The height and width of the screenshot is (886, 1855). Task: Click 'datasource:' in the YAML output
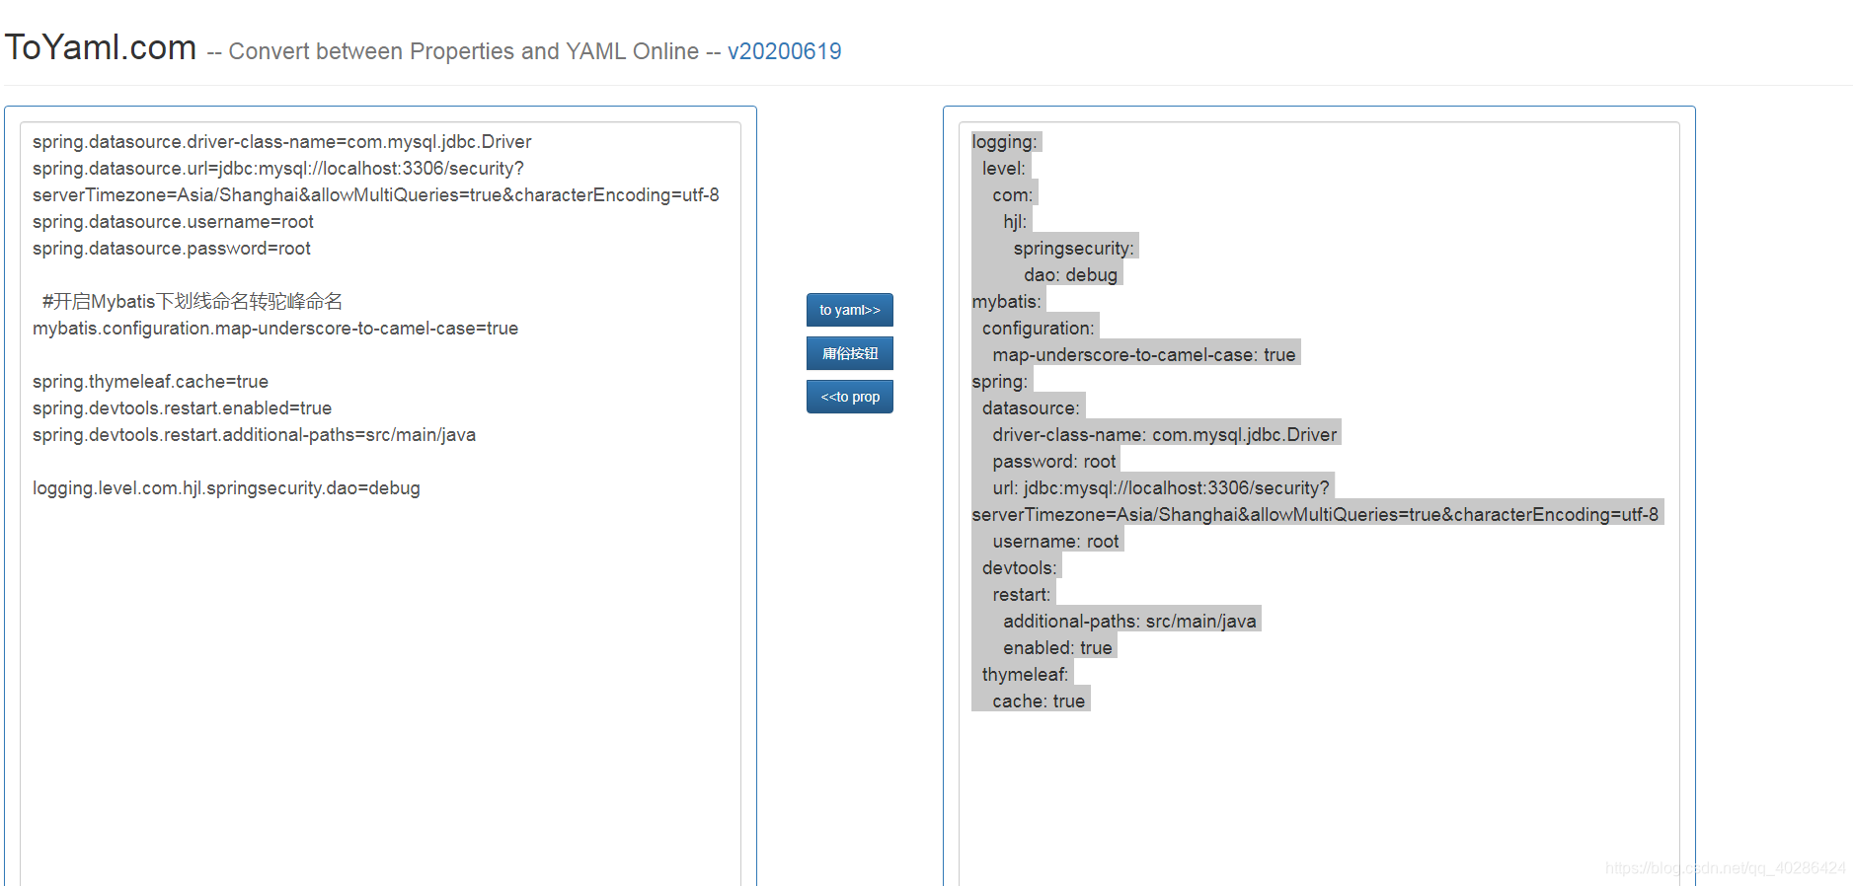1032,408
